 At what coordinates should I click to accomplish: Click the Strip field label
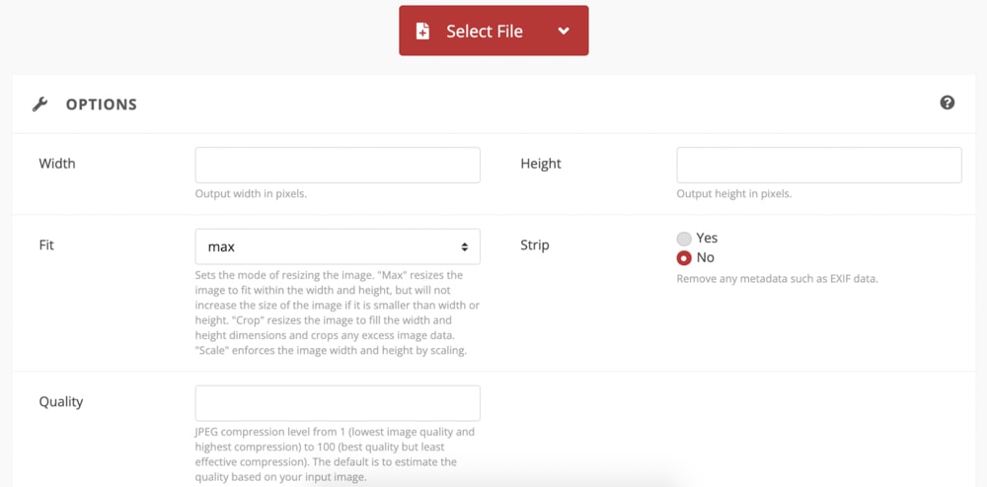click(535, 245)
